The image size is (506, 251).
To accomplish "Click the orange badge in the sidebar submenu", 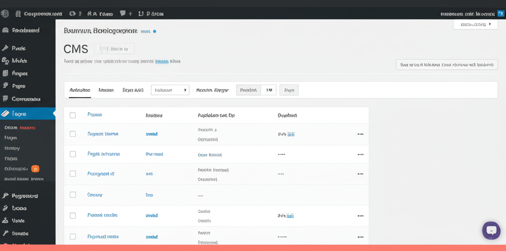I will [35, 169].
